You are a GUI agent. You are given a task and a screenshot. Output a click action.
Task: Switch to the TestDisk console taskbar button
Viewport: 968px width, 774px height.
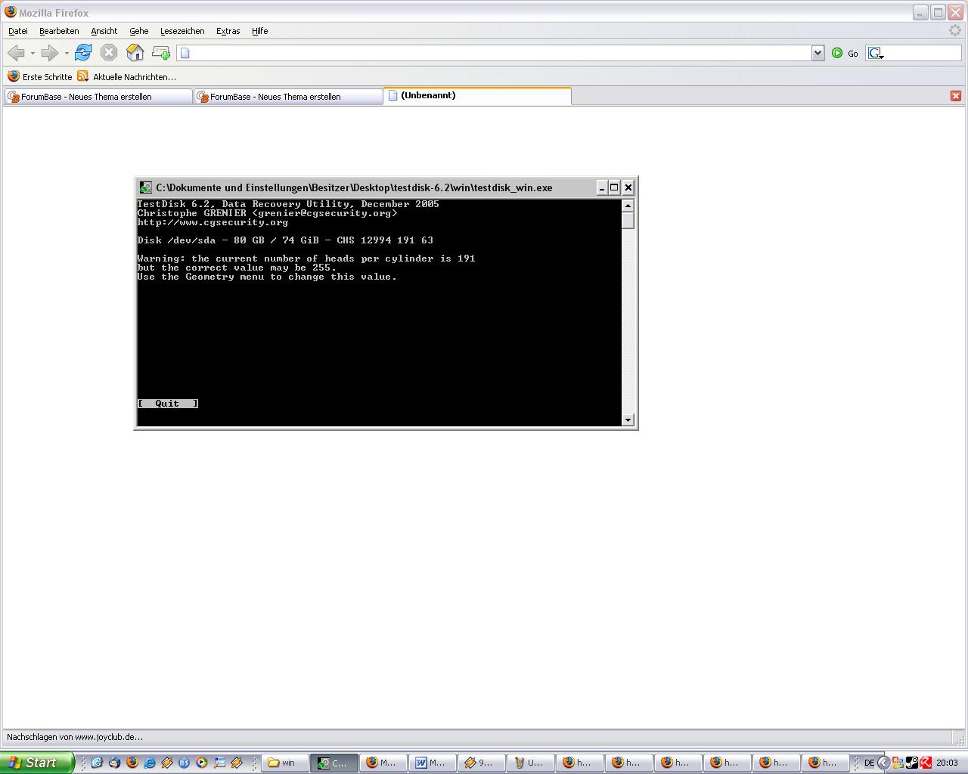(x=334, y=763)
